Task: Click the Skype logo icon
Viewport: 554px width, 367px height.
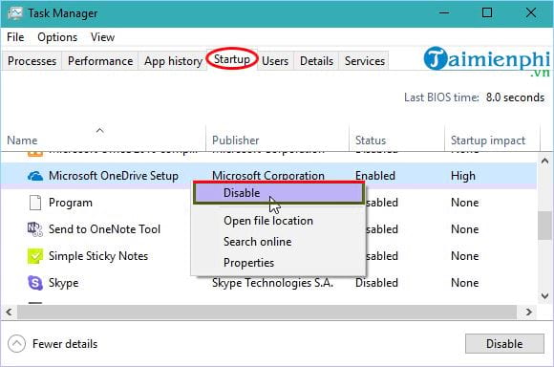Action: (x=35, y=283)
